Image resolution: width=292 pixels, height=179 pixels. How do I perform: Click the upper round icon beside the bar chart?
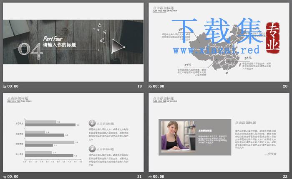[x=92, y=123]
